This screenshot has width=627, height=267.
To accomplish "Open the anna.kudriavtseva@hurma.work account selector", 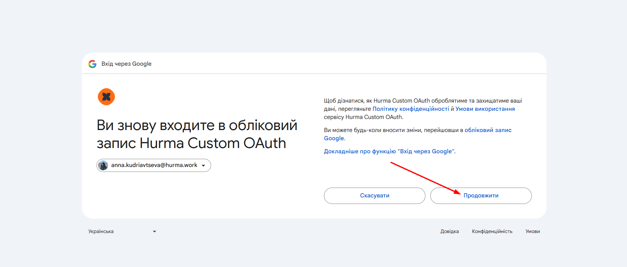I will (x=154, y=165).
